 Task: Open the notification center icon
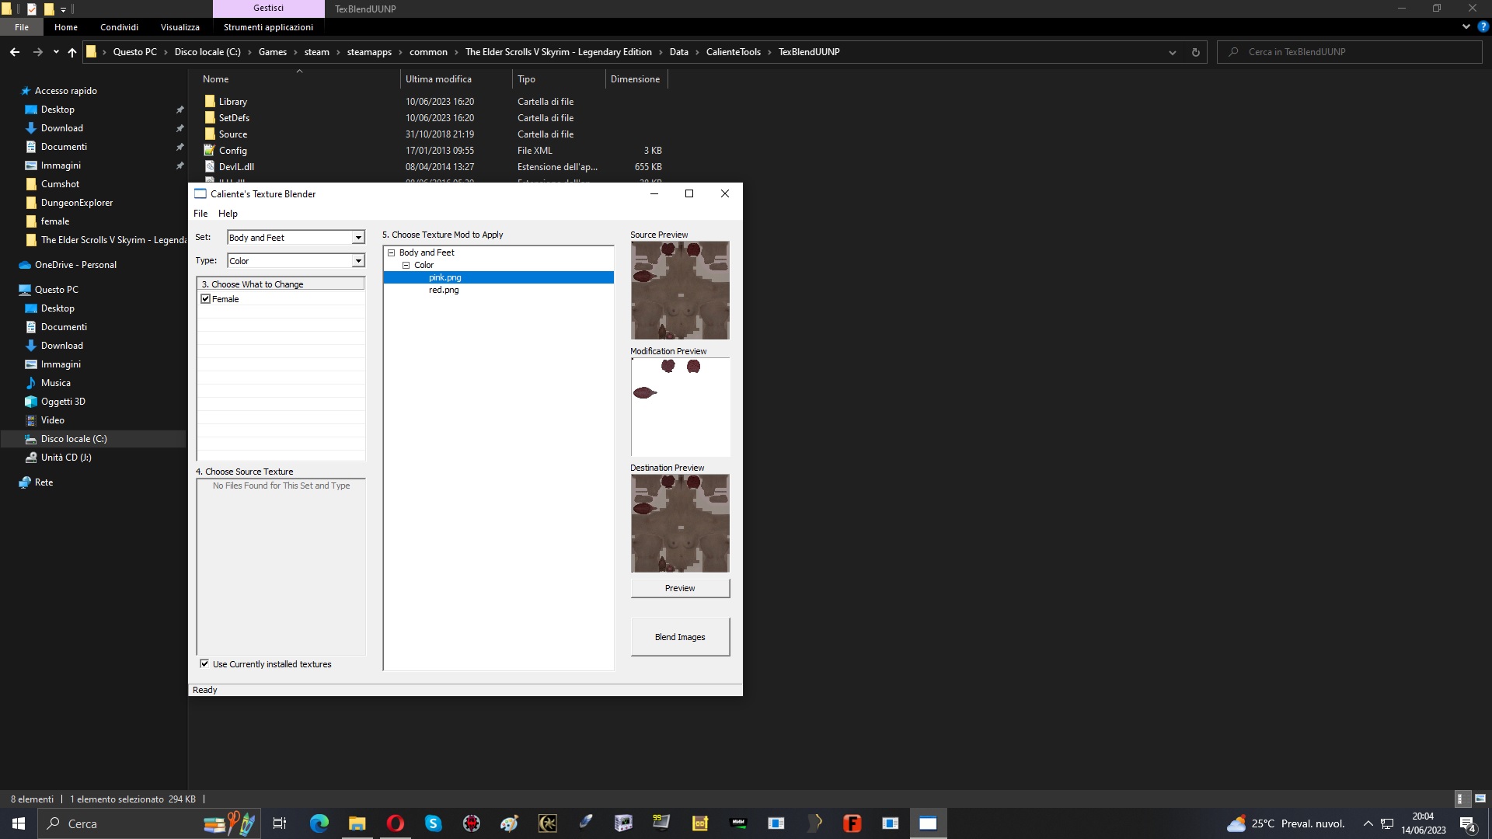coord(1468,823)
